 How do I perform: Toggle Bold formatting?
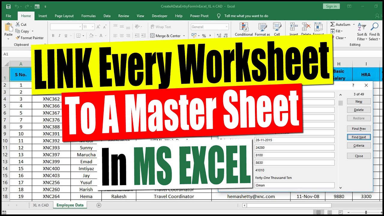53,36
